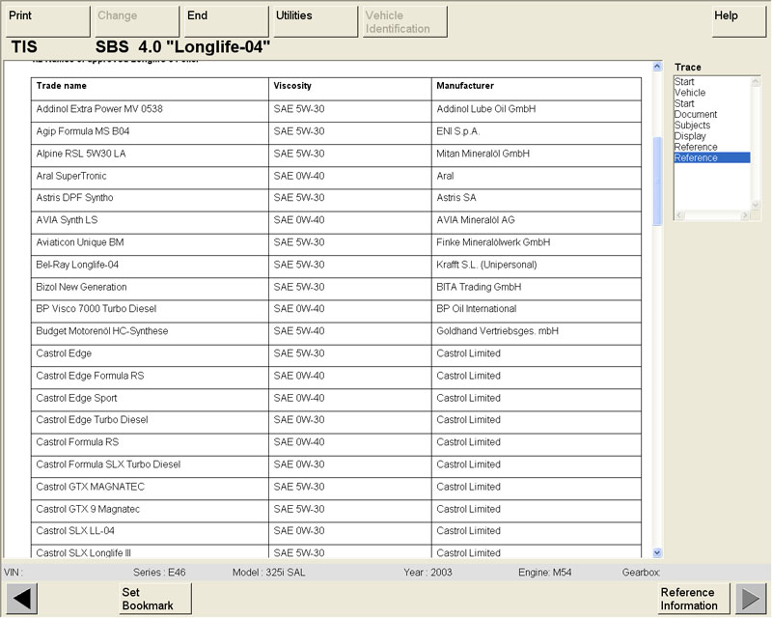Screen dimensions: 772x618
Task: Click Castrol Formula SLX Turbo Diesel
Action: [x=108, y=464]
